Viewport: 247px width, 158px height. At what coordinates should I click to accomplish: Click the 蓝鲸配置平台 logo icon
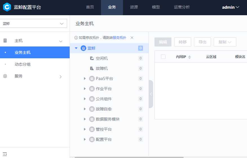7,7
